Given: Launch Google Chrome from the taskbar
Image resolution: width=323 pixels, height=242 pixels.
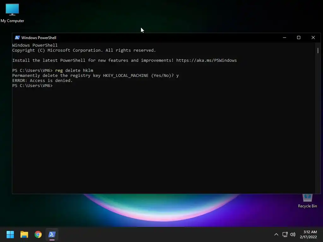Looking at the screenshot, I should click(38, 234).
